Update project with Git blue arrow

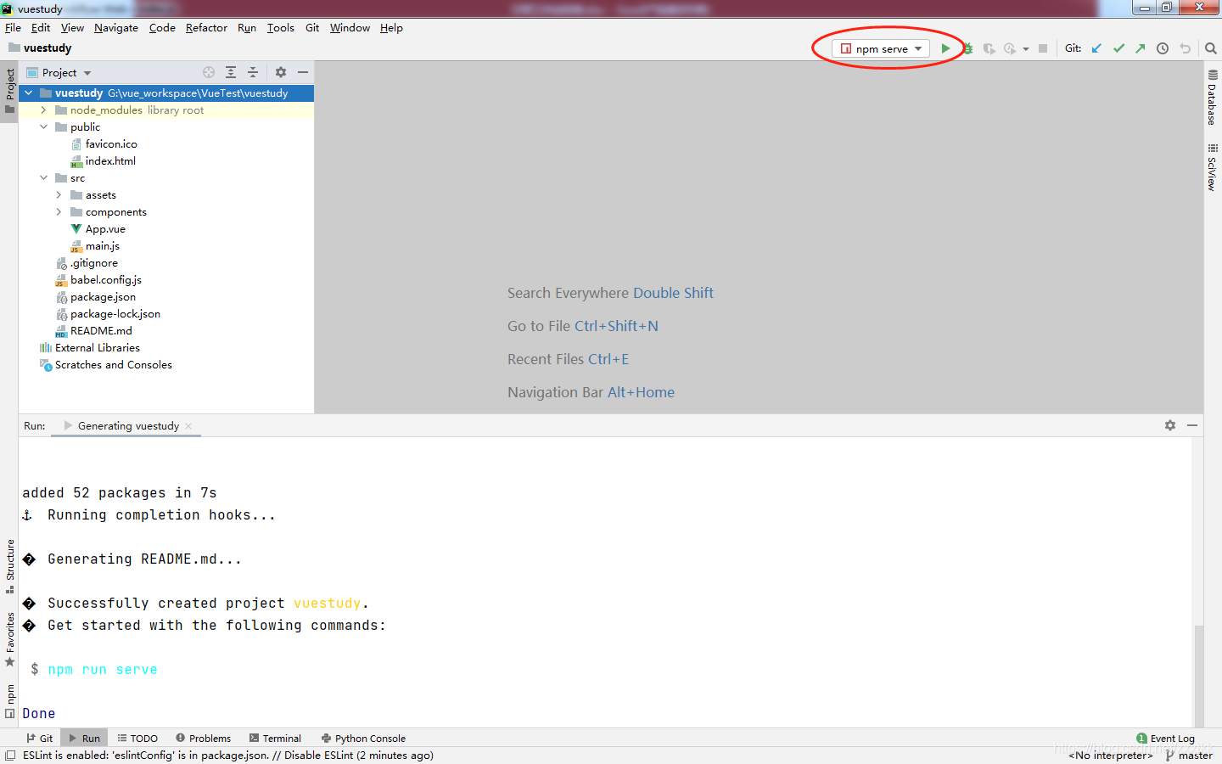click(1096, 48)
